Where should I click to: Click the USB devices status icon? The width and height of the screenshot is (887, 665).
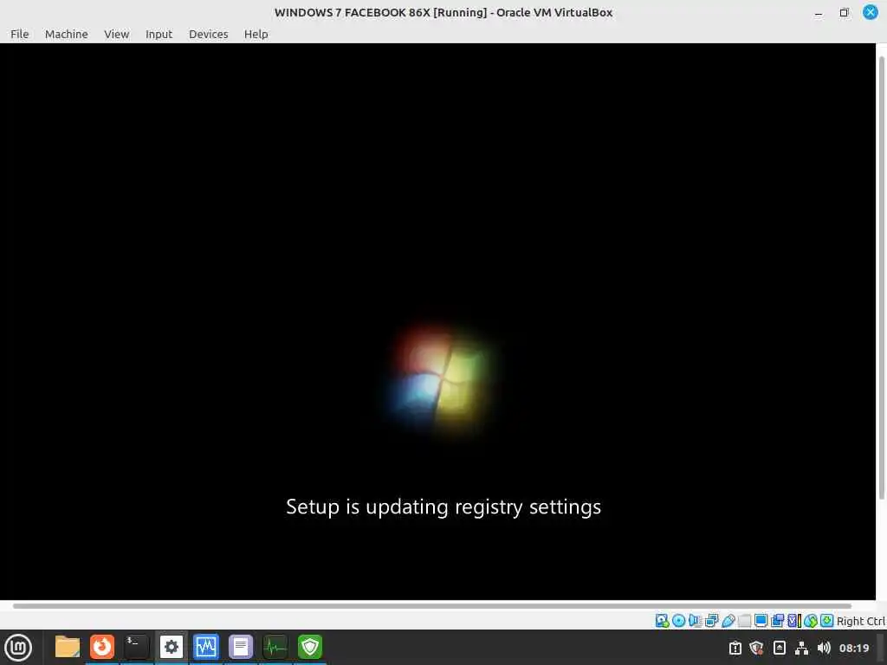(728, 621)
